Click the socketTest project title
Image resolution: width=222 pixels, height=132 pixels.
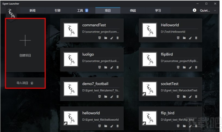[170, 84]
